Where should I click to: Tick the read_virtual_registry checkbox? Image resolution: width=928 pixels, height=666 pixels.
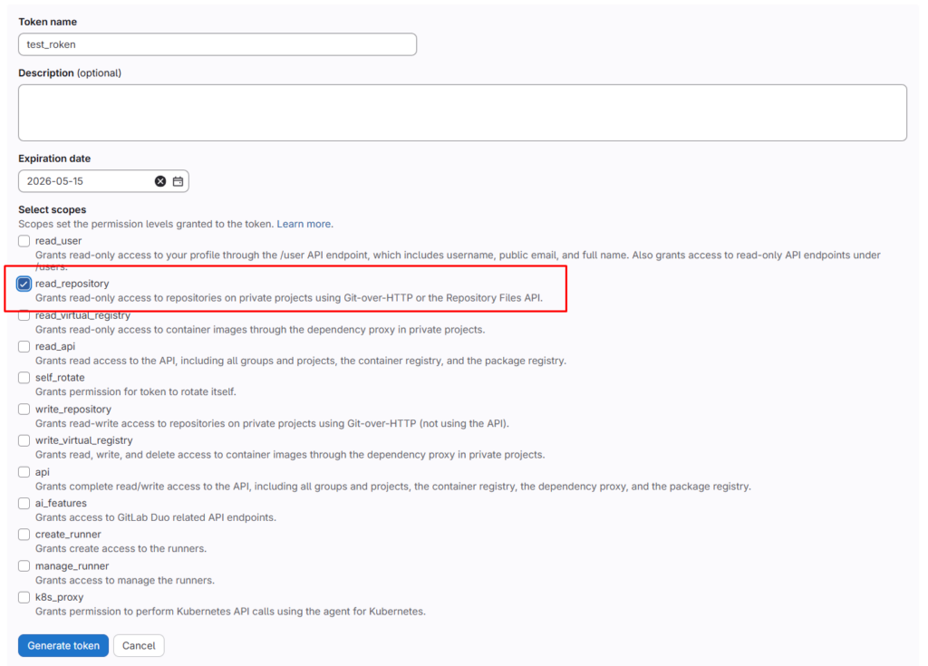pyautogui.click(x=24, y=315)
